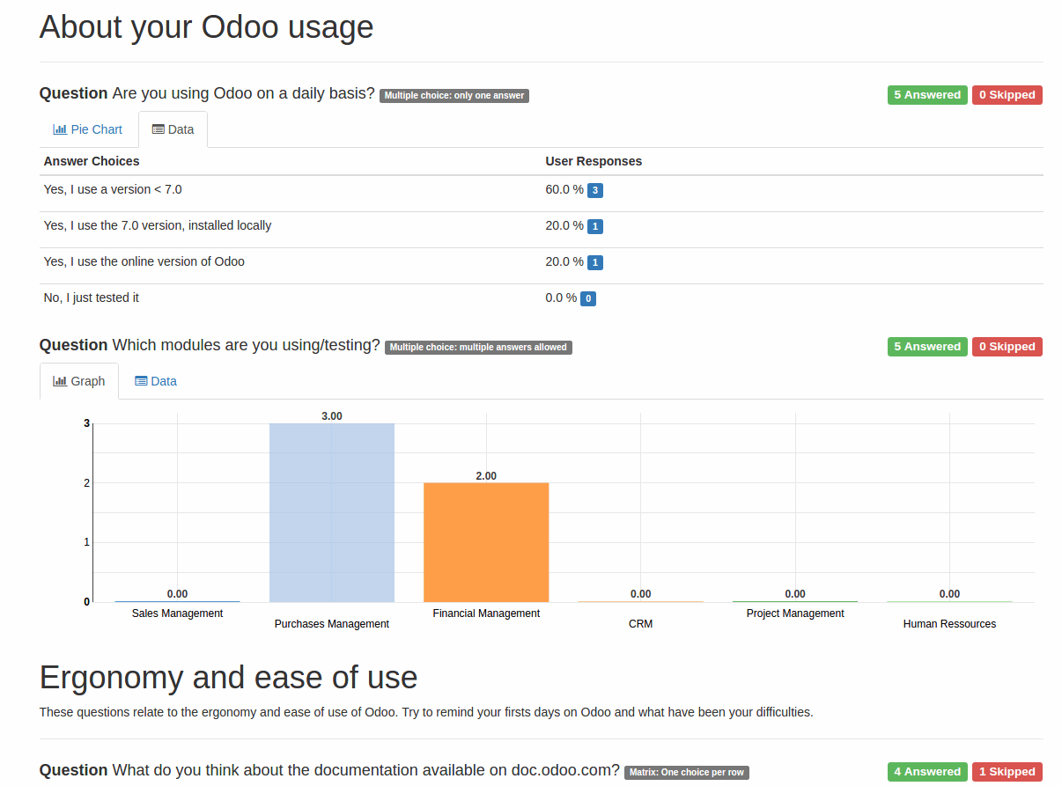Open the Data tab for modules question

point(156,381)
